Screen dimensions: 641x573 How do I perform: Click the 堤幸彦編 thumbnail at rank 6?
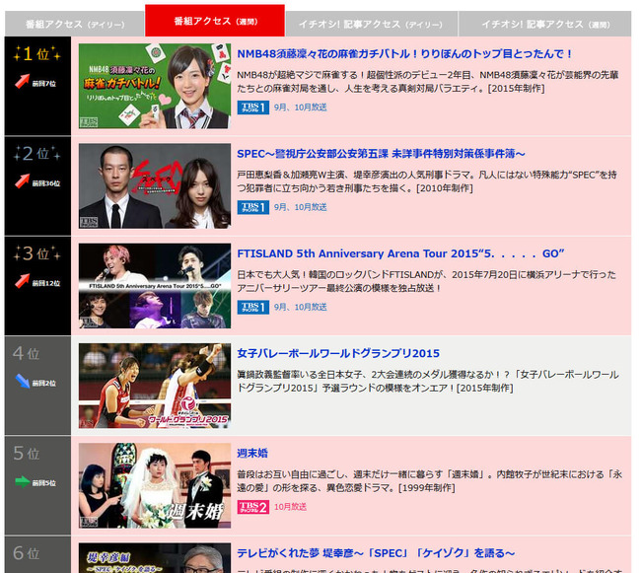coord(155,558)
